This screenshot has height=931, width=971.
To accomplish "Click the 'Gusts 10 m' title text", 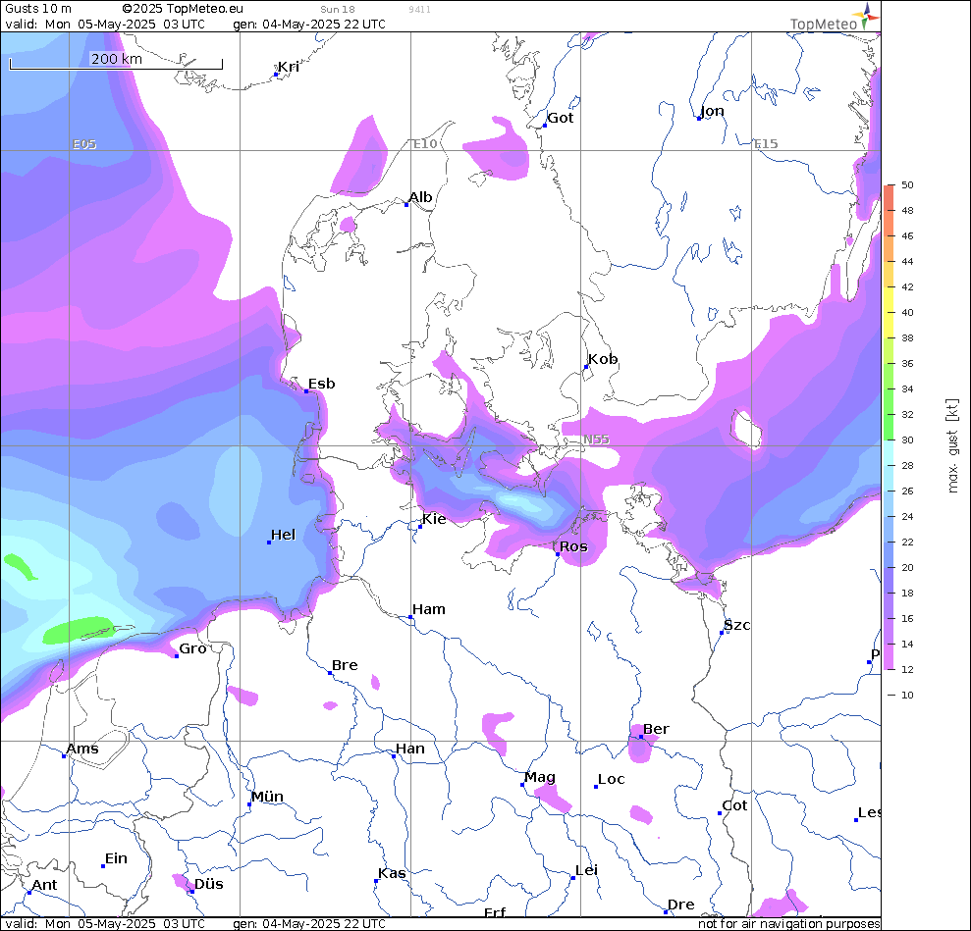I will [x=37, y=9].
